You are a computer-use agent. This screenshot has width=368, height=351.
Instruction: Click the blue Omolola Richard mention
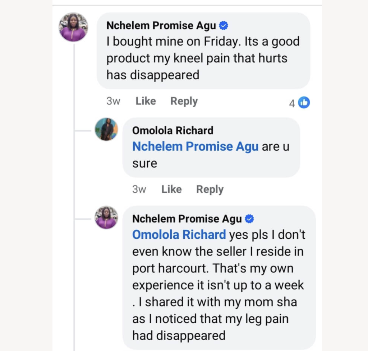(x=179, y=235)
